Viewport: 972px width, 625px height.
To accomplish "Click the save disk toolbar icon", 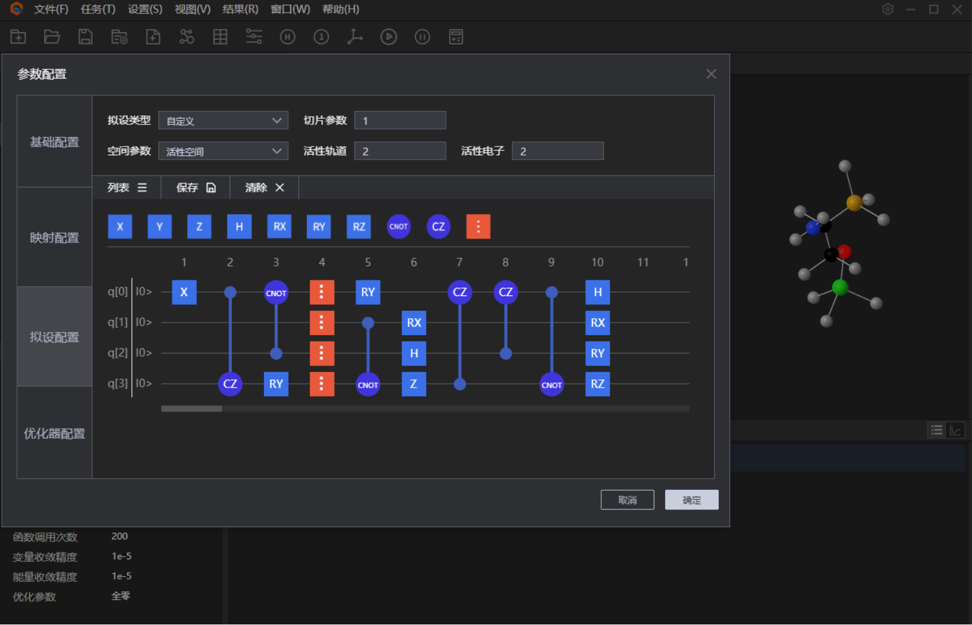I will point(85,37).
